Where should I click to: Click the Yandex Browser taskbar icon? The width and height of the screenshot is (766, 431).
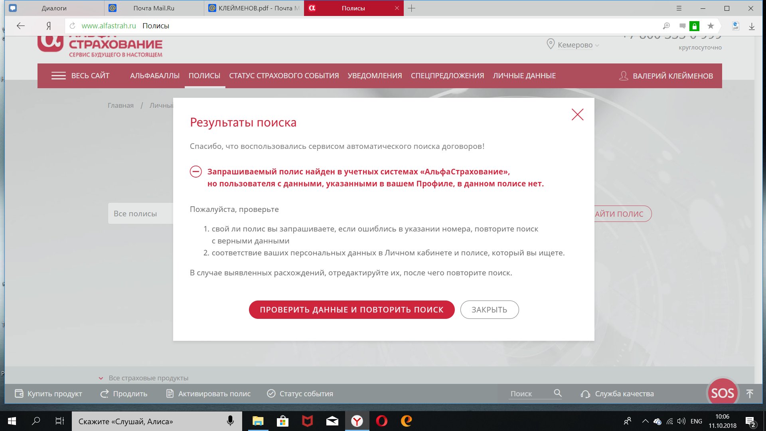[357, 421]
